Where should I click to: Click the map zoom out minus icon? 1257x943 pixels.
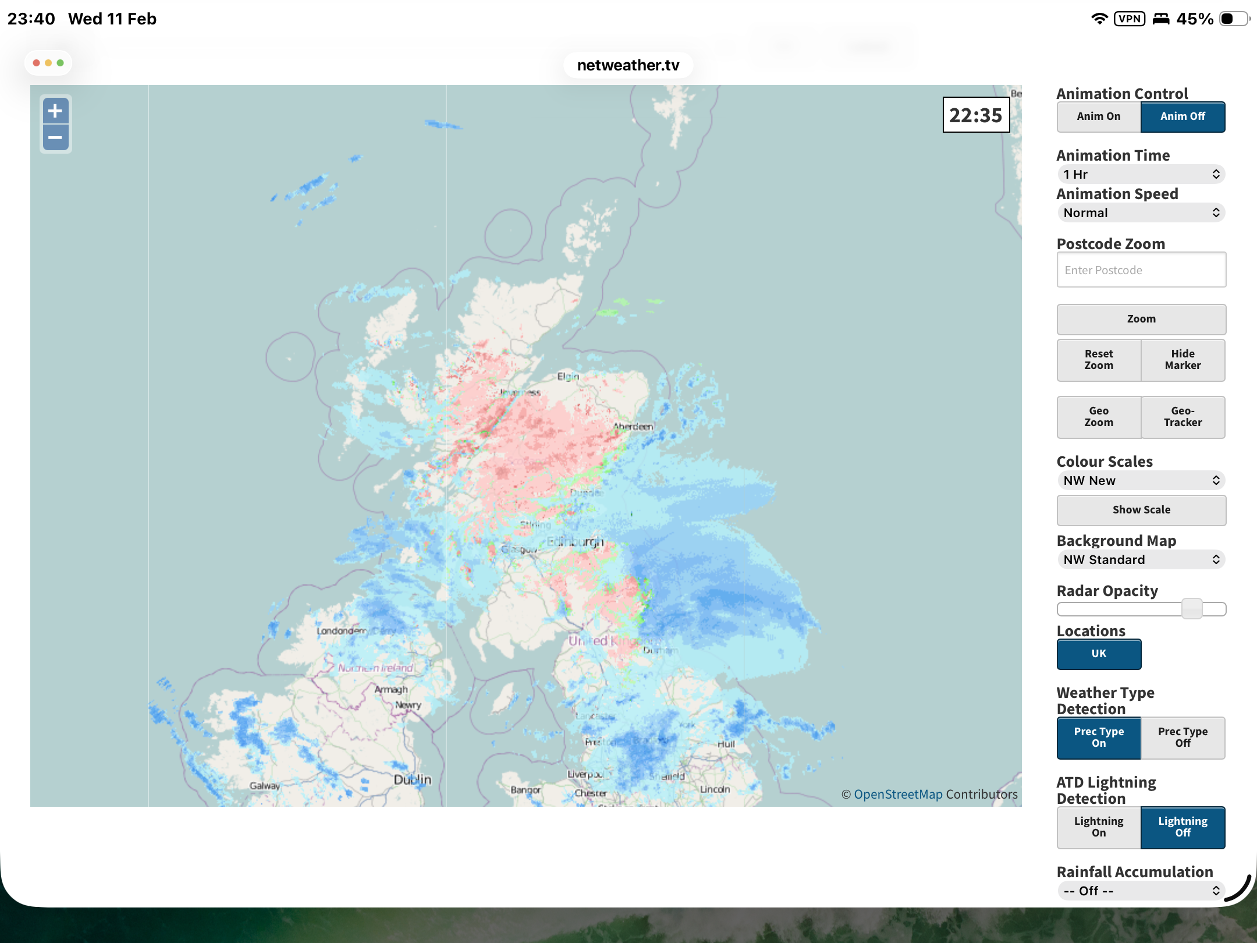point(55,138)
